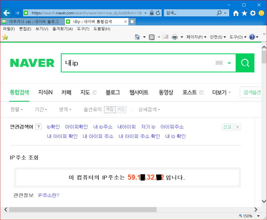The width and height of the screenshot is (267, 220).
Task: Expand the 더보기 menu
Action: (x=221, y=92)
